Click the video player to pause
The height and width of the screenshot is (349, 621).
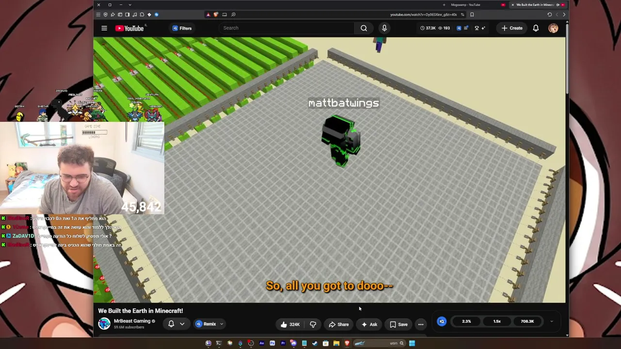coord(329,170)
